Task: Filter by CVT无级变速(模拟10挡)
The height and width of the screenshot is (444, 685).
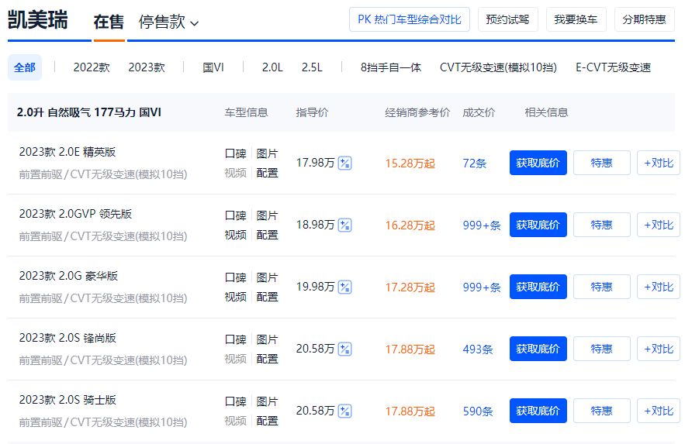Action: click(x=498, y=67)
